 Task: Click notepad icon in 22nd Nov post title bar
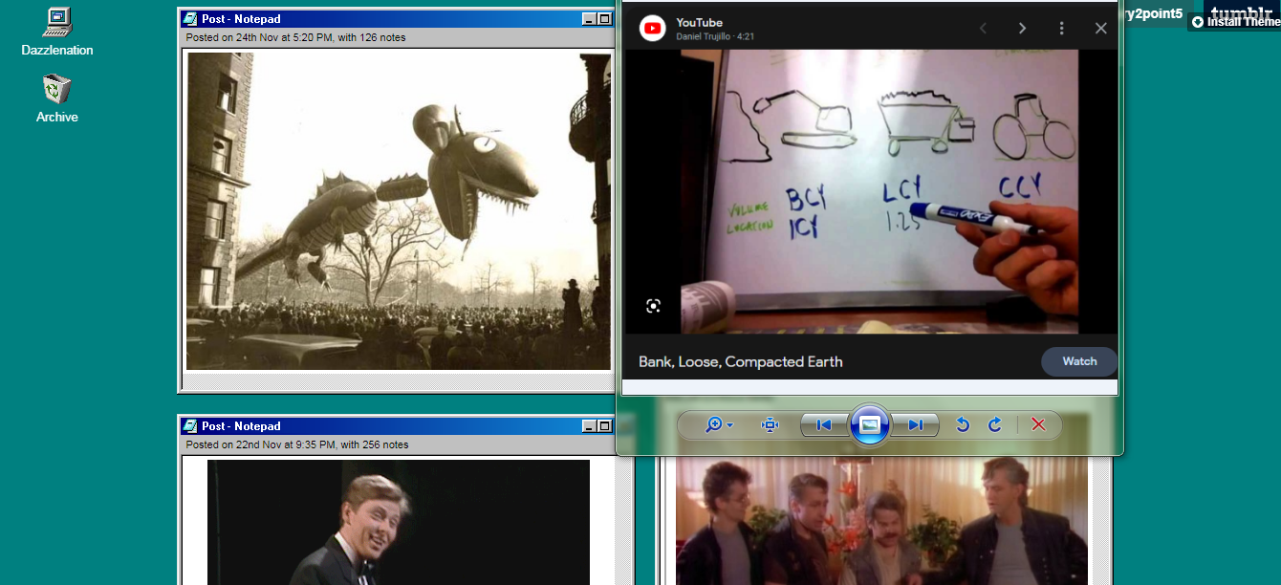pos(190,426)
